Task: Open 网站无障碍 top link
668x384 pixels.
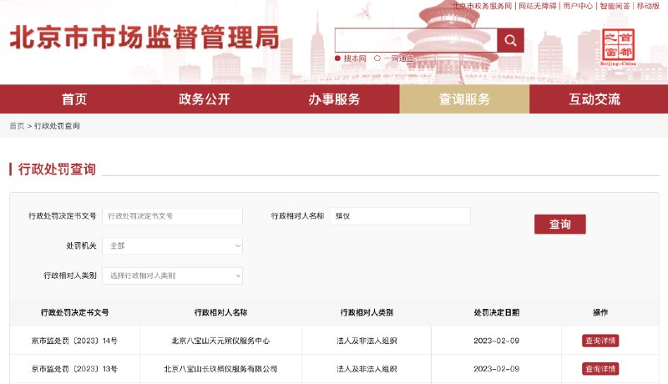Action: click(x=538, y=6)
